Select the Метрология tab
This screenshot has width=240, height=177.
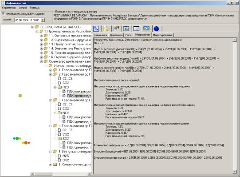point(143,35)
